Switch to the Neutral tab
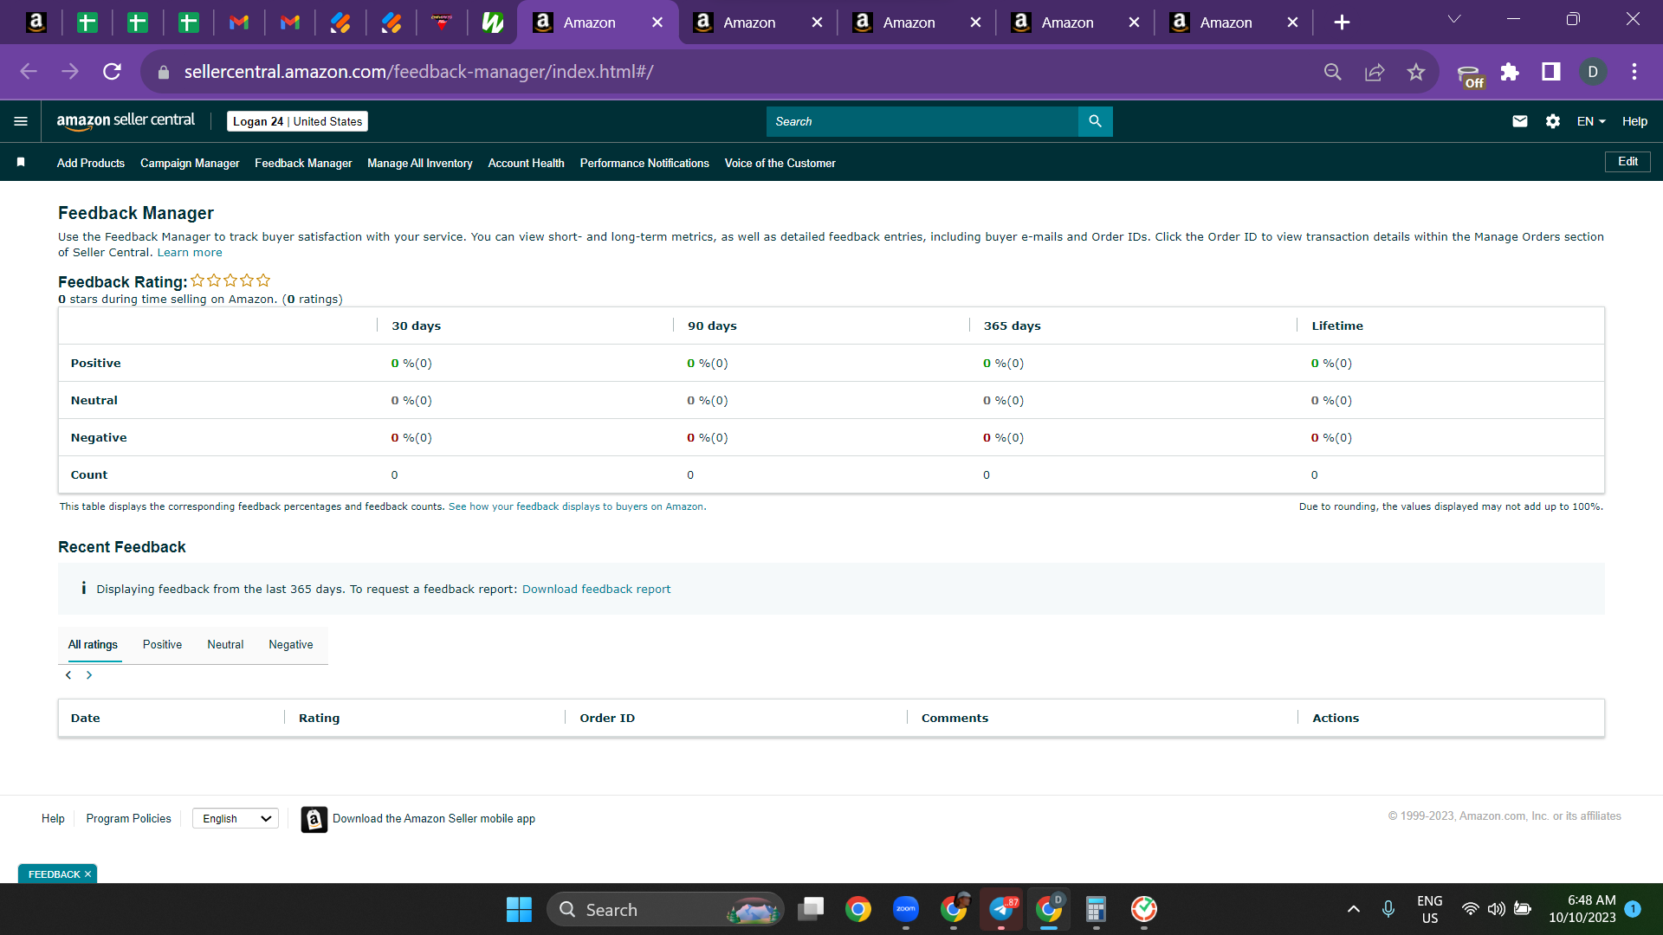 point(225,645)
